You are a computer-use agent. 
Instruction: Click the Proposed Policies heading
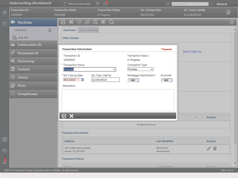[73, 159]
